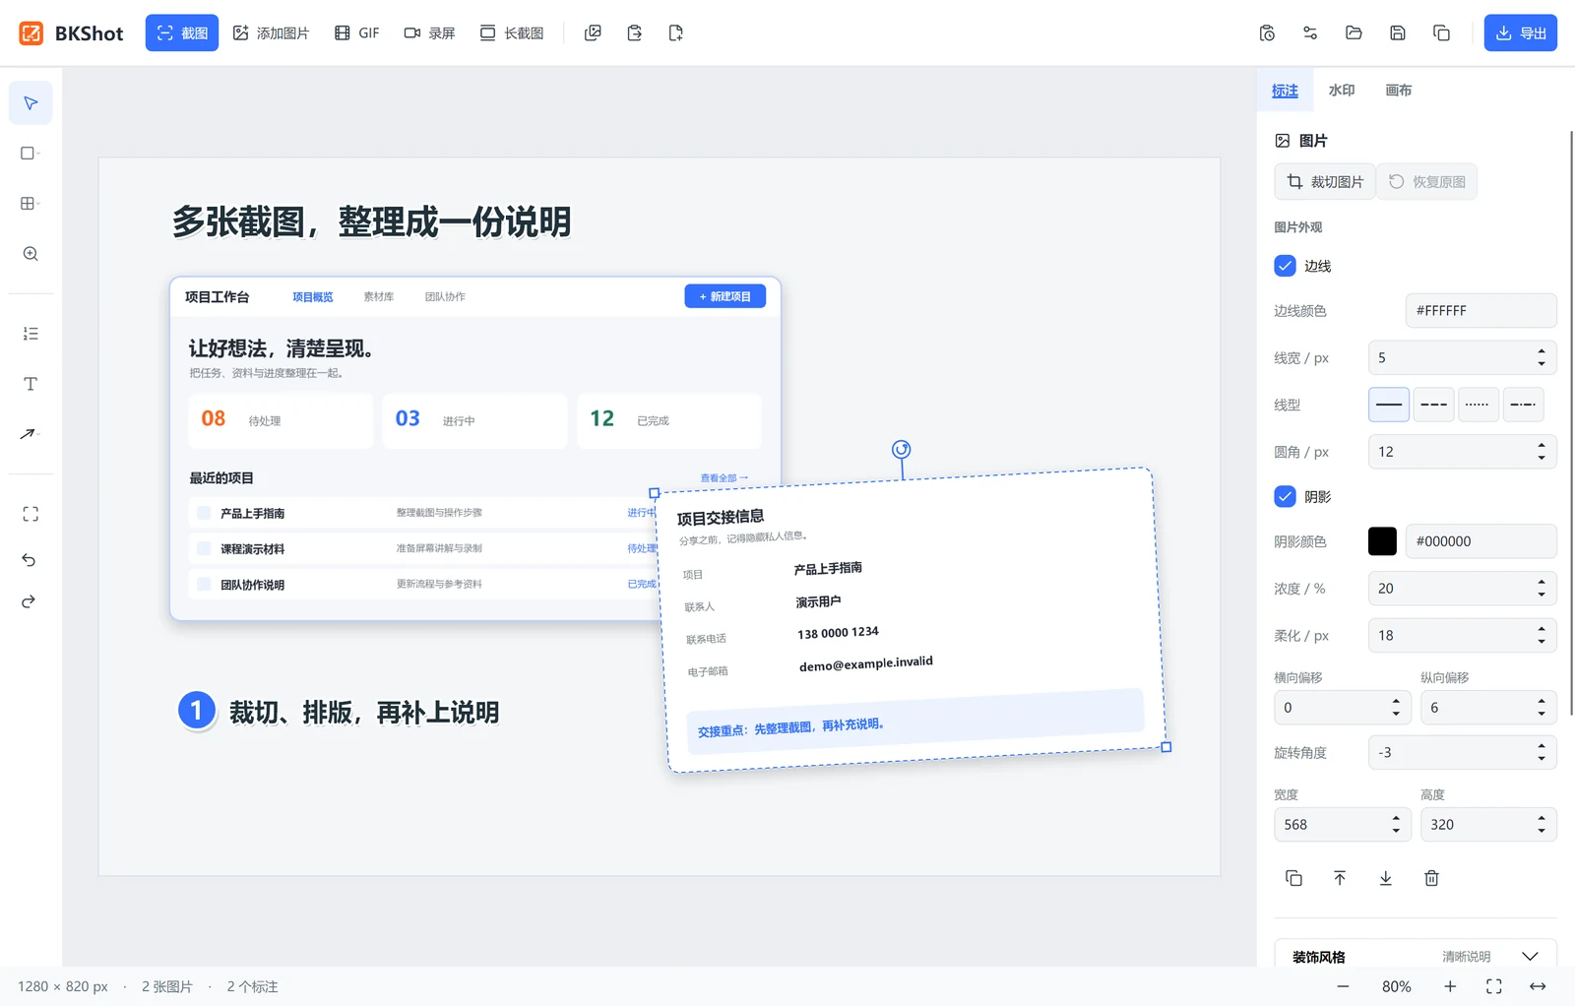The width and height of the screenshot is (1575, 1006).
Task: Fit canvas to width icon
Action: pos(1538,986)
